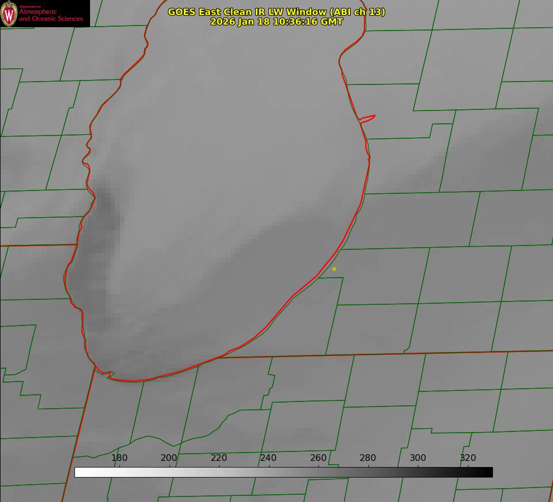Click the white end of the colorbar
The width and height of the screenshot is (553, 502).
(x=79, y=473)
